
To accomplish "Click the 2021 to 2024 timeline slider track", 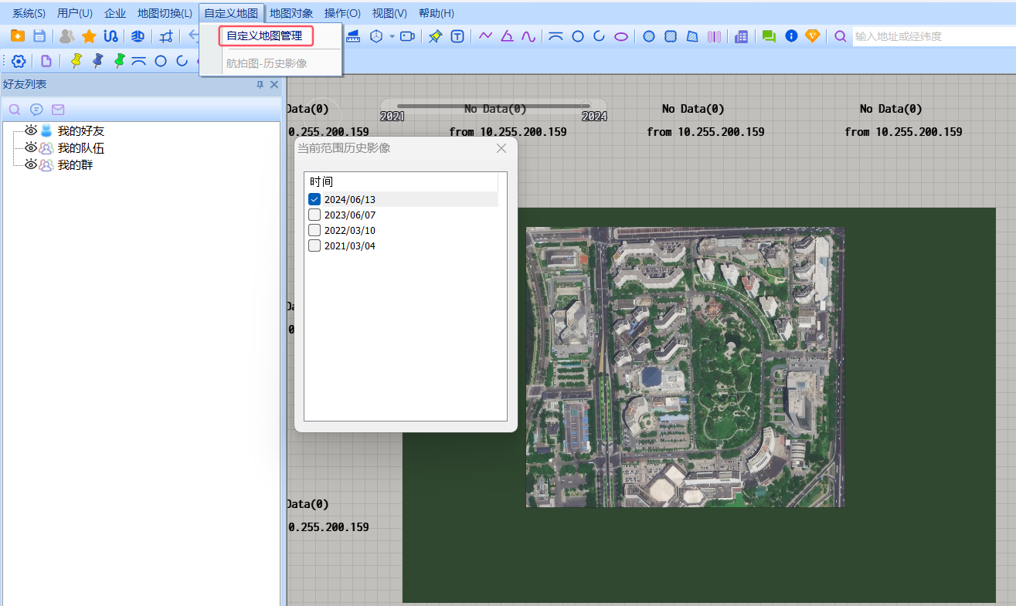I will (x=494, y=106).
